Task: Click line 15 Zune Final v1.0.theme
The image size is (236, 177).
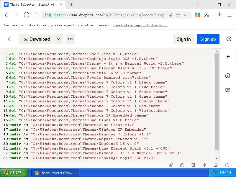Action: [79, 120]
